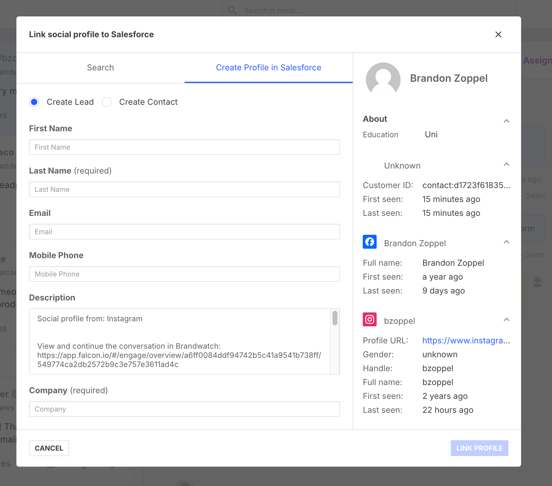Open Create Profile in Salesforce tab
The image size is (552, 486).
268,68
